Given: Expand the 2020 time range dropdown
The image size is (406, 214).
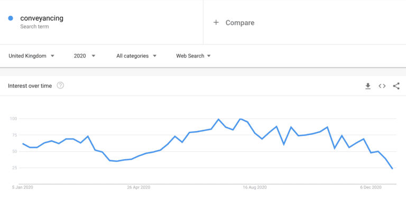Looking at the screenshot, I should tap(85, 56).
